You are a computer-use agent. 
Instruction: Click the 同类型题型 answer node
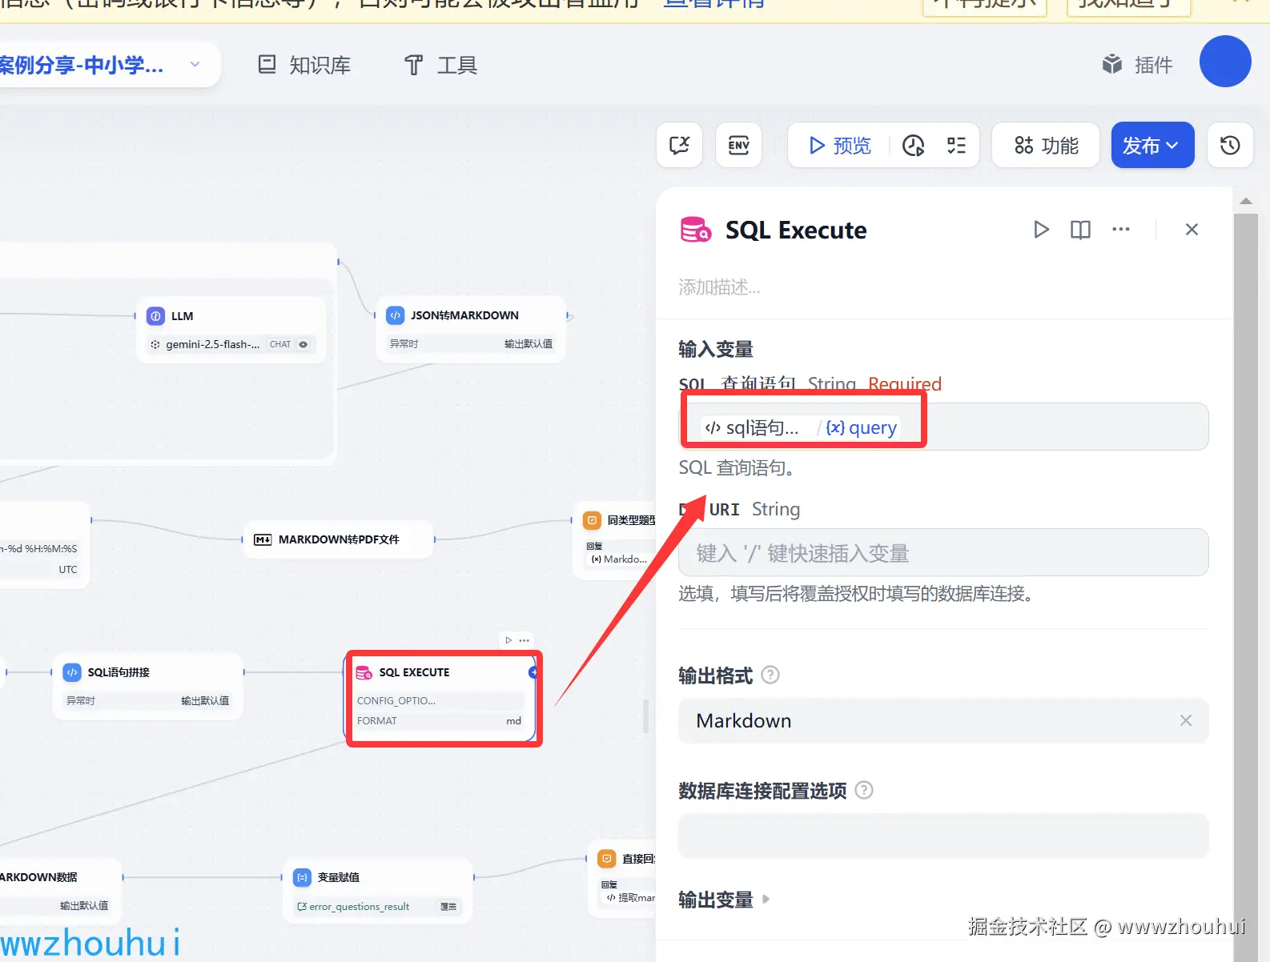tap(616, 539)
